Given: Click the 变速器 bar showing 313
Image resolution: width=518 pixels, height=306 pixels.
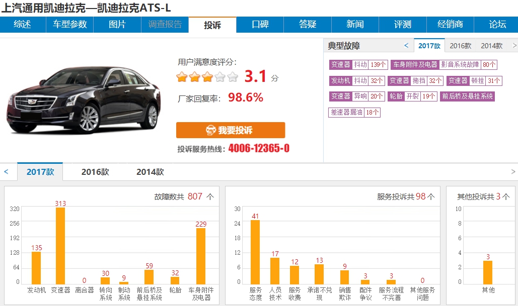Looking at the screenshot, I should 60,246.
